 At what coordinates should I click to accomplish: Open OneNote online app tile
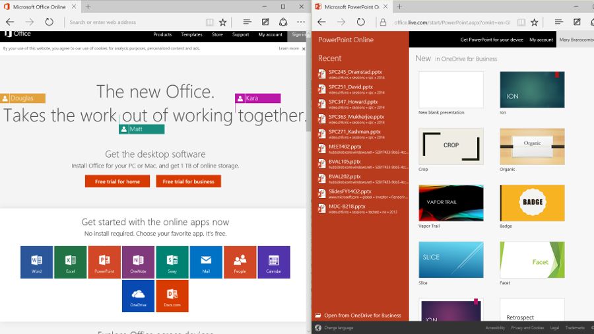[139, 262]
